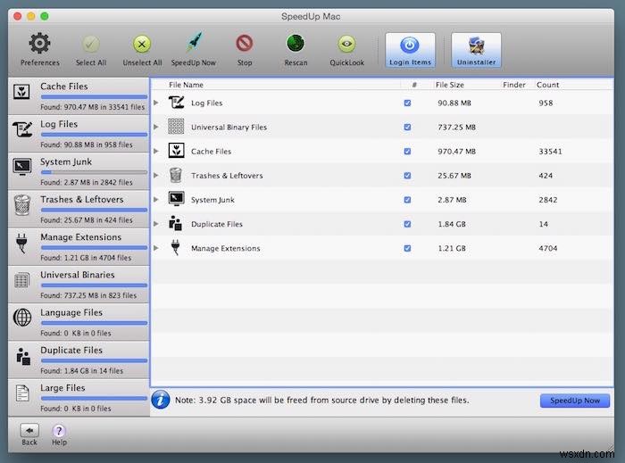Click the red Stop icon
Viewport: 625px width, 463px height.
[245, 44]
